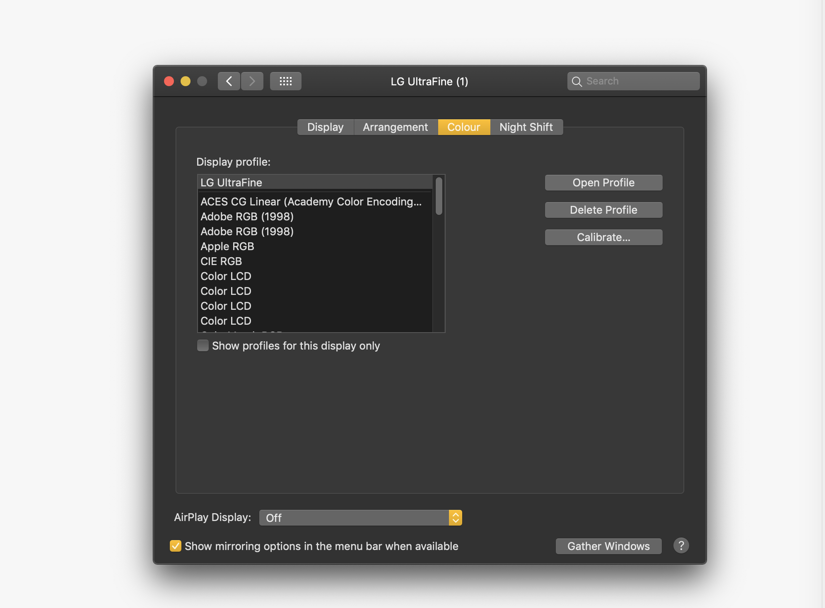This screenshot has height=608, width=825.
Task: Select the Apple RGB profile
Action: coord(227,246)
